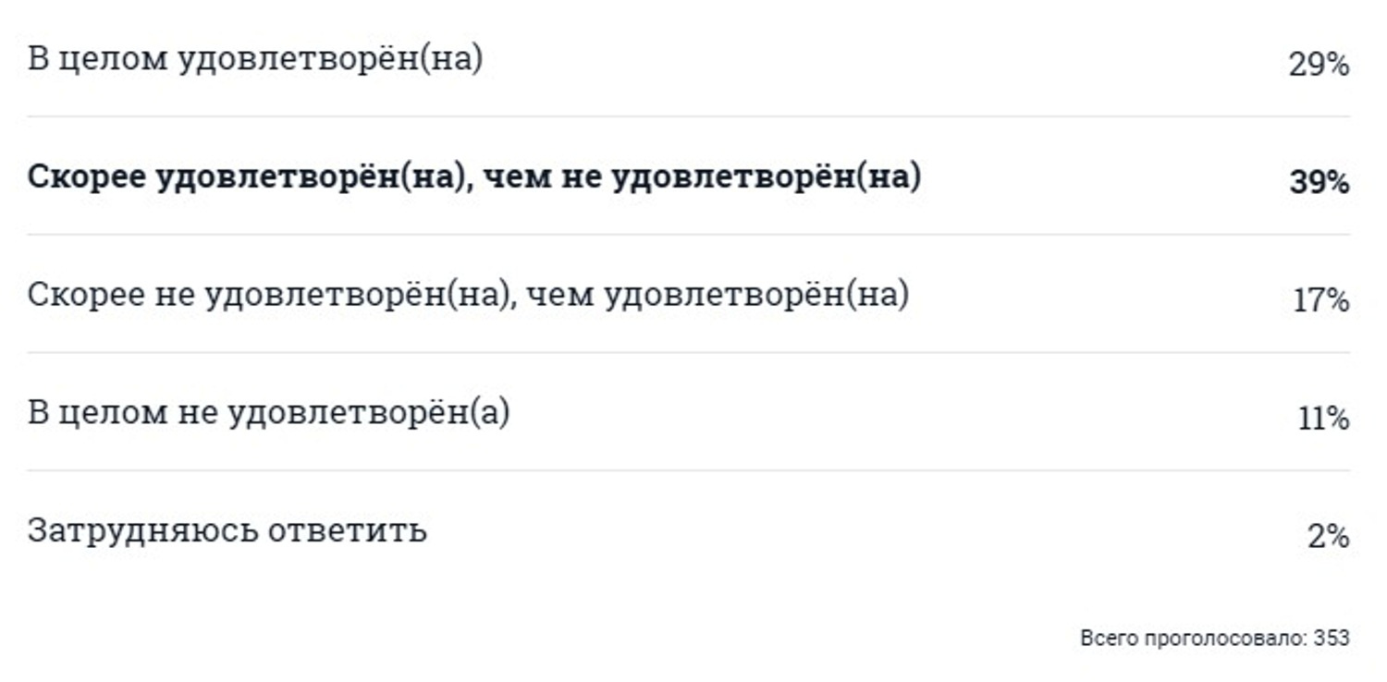Click the 2% result value
This screenshot has width=1387, height=682.
tap(1329, 536)
